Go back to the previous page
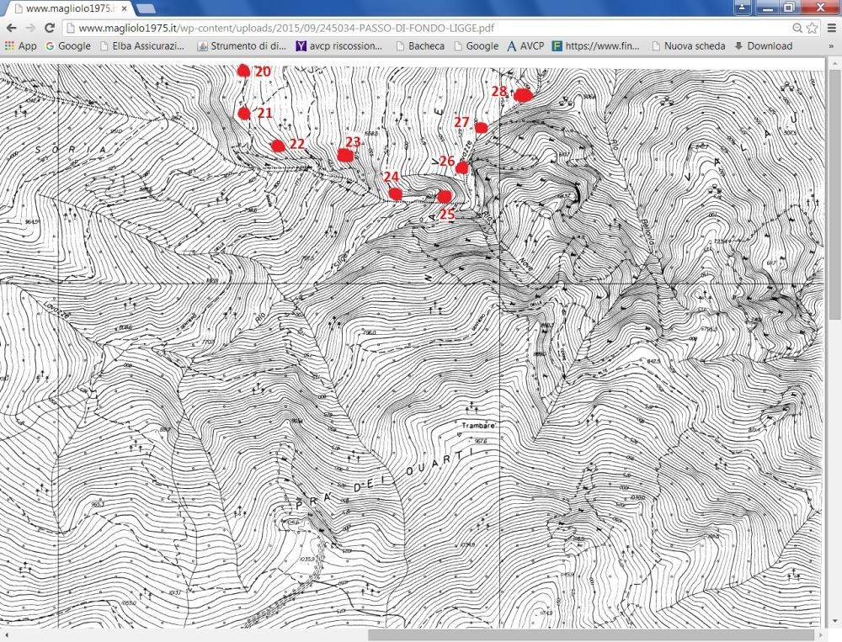 (x=11, y=28)
